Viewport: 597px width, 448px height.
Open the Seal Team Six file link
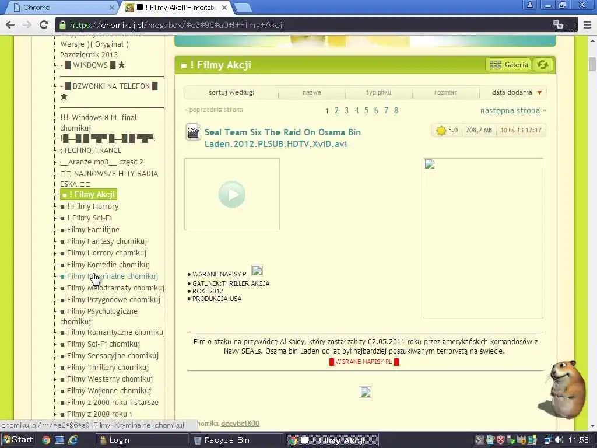pos(283,138)
